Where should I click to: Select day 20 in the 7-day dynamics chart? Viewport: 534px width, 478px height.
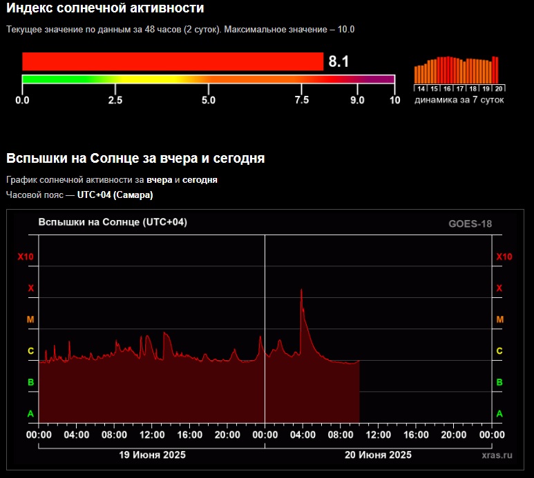[498, 88]
